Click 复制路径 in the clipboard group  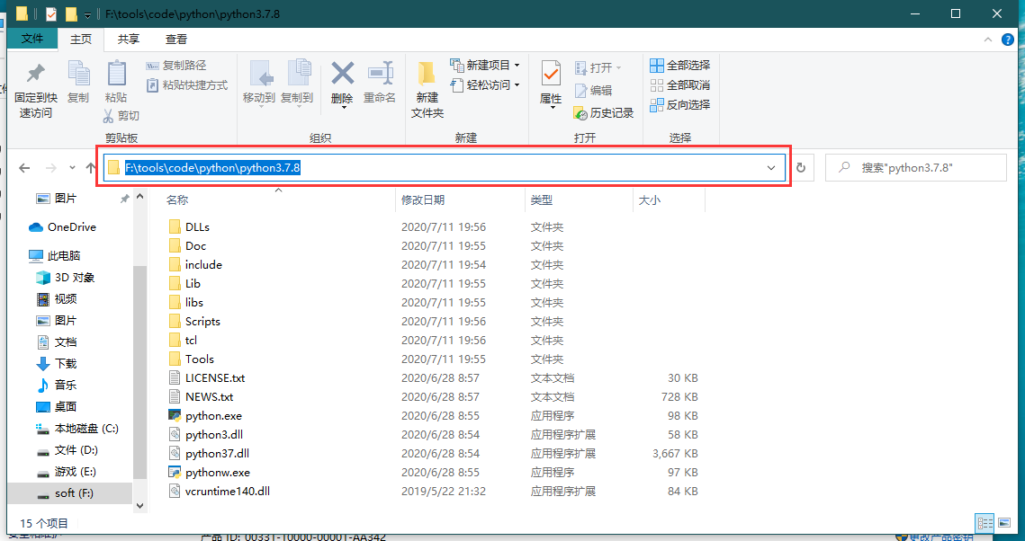coord(175,66)
